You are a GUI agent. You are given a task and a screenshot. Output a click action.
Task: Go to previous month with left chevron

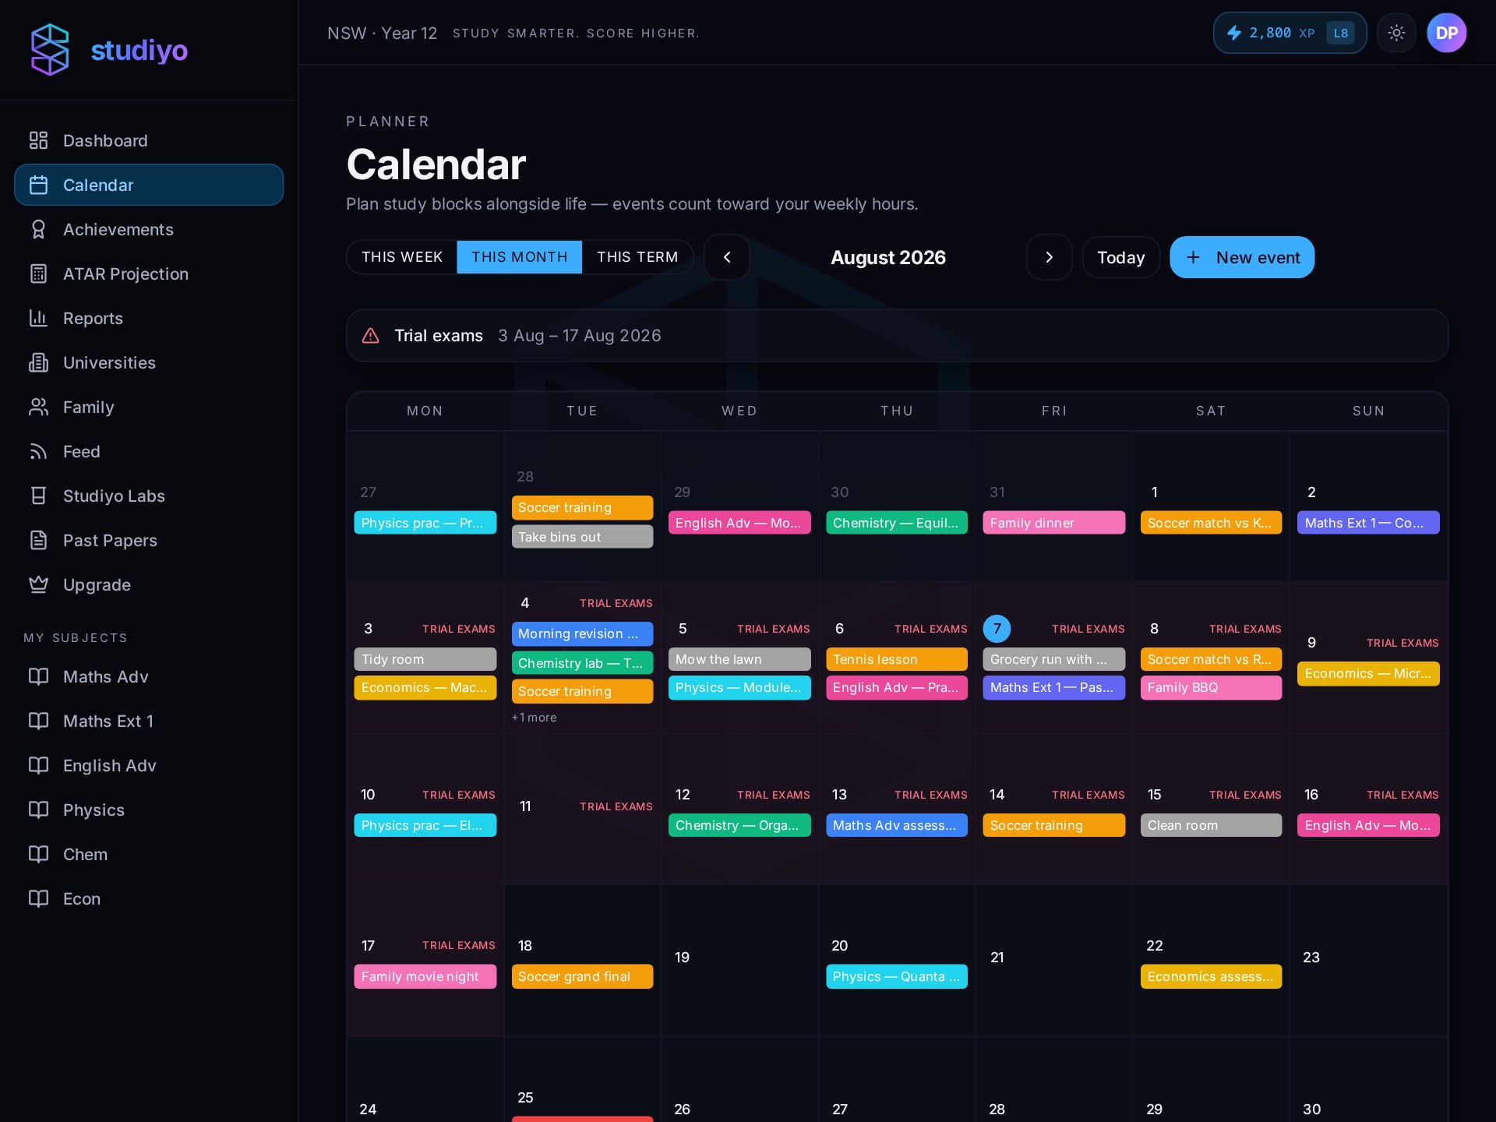point(727,257)
